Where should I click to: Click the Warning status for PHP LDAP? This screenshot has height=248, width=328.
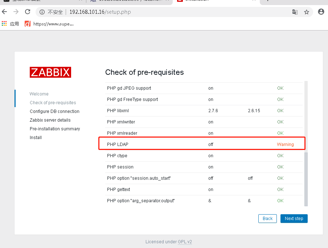[x=285, y=145]
